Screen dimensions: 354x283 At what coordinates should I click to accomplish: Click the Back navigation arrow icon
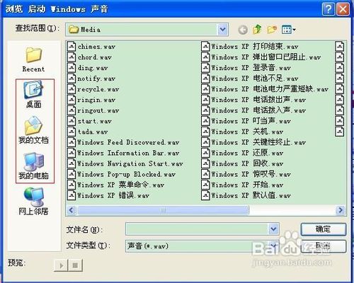click(x=243, y=30)
